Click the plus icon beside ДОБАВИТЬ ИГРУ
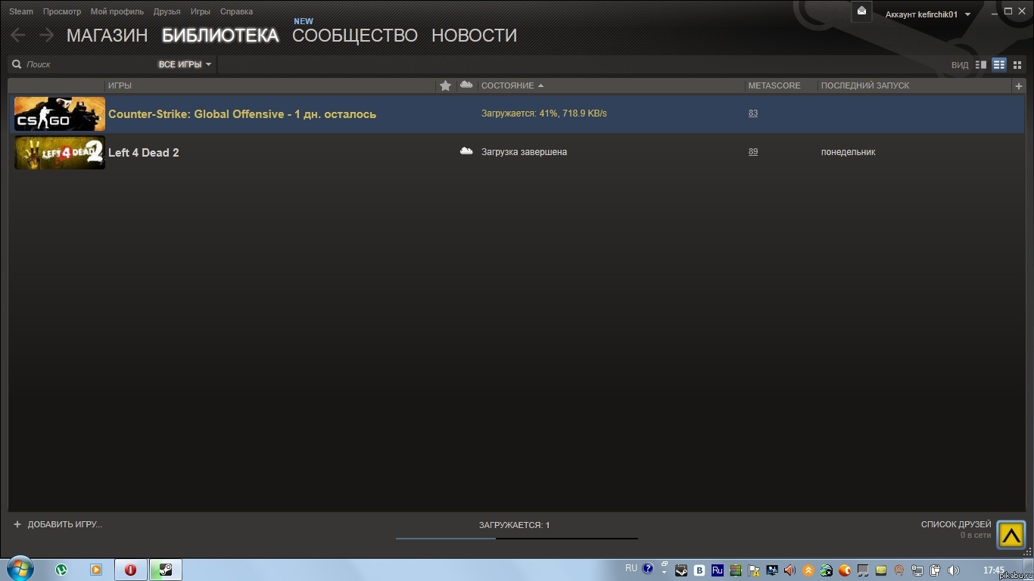The height and width of the screenshot is (581, 1034). pyautogui.click(x=17, y=524)
